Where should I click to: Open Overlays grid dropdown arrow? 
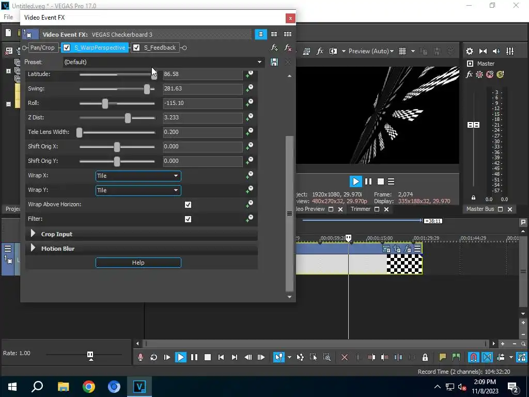coord(413,51)
